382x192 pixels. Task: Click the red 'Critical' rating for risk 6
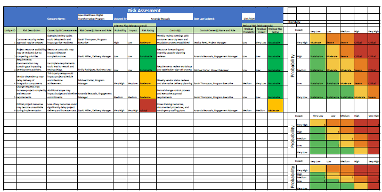tap(148, 106)
